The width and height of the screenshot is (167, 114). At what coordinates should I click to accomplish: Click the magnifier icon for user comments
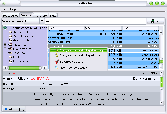pyautogui.click(x=57, y=68)
